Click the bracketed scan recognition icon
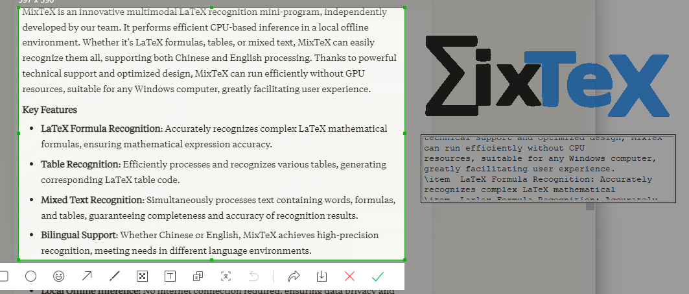 point(226,276)
